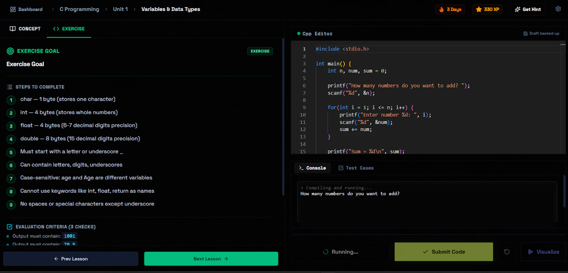The width and height of the screenshot is (568, 273).
Task: Click the Get Hint button
Action: (x=528, y=9)
